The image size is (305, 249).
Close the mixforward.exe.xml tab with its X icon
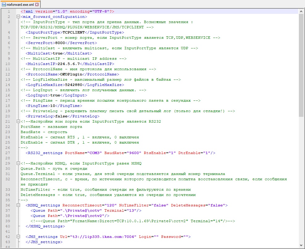(x=37, y=4)
